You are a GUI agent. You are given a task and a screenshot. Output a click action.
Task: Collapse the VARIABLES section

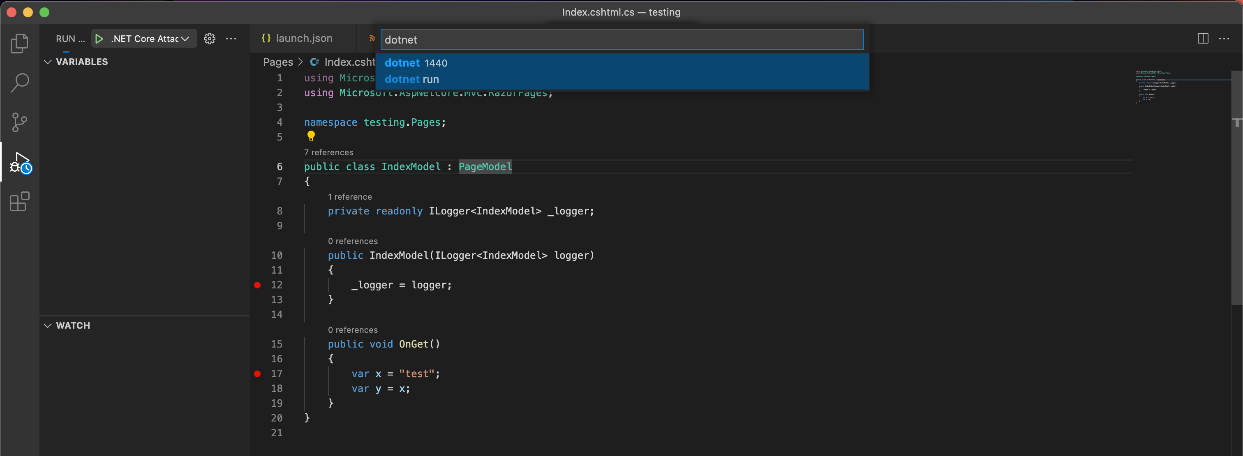click(47, 62)
